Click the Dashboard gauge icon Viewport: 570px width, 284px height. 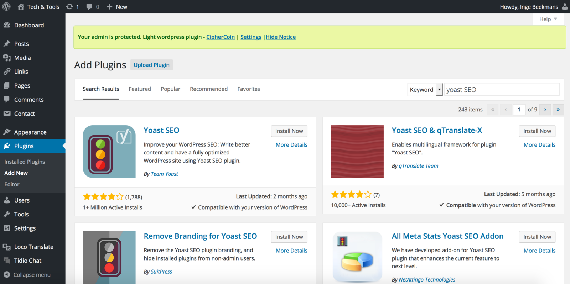[7, 25]
